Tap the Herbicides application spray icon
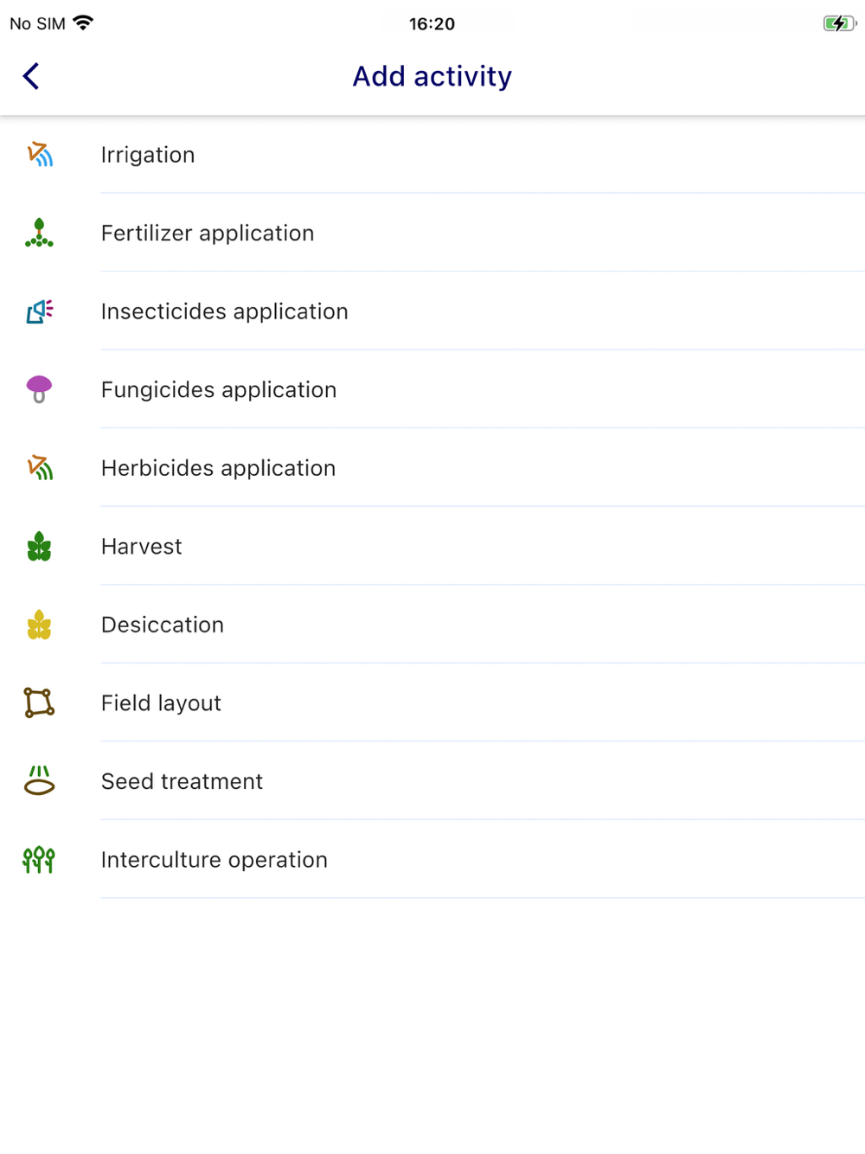 click(40, 468)
